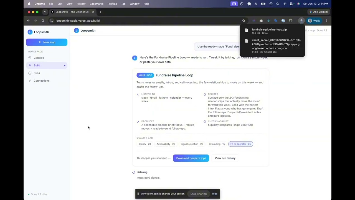Screen dimensions: 355x200
Task: Click the Bluetooth menu bar icon
Action: 256,4
